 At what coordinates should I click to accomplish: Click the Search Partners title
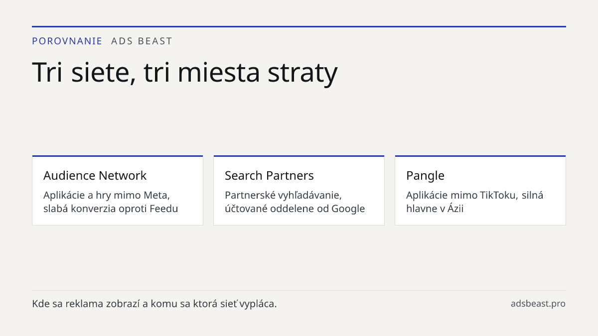tap(270, 176)
